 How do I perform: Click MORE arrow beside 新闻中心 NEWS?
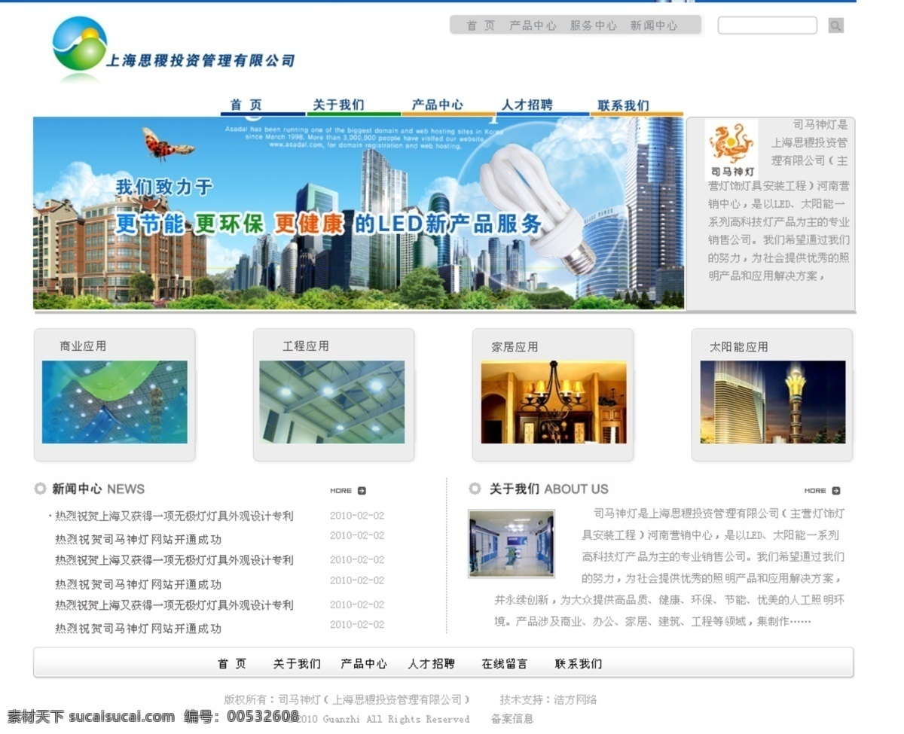(x=347, y=491)
